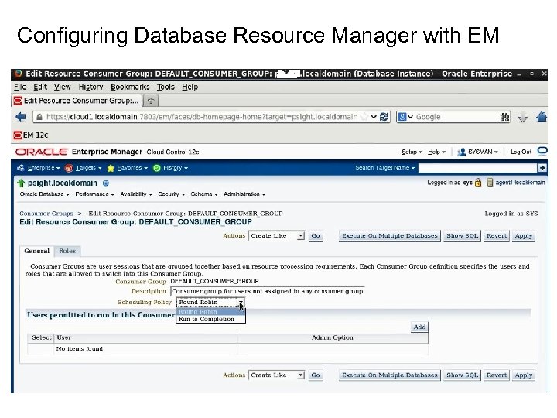Switch to the Roles tab
This screenshot has height=418, width=557.
point(67,251)
